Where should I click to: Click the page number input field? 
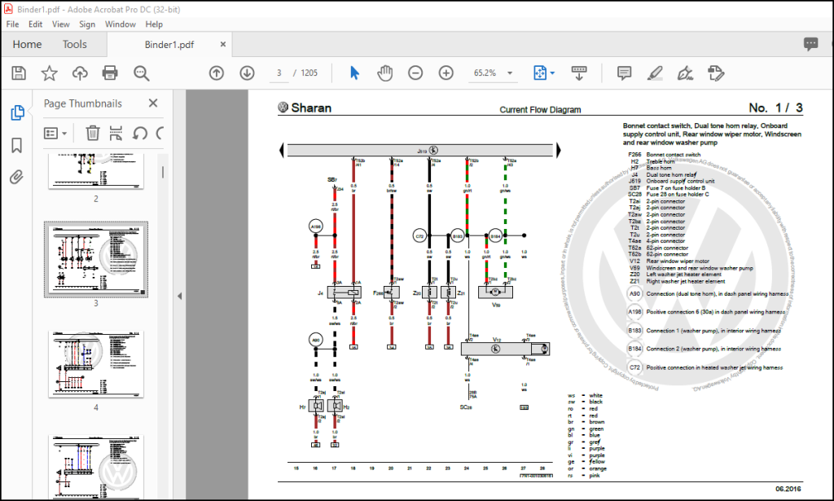tap(279, 73)
